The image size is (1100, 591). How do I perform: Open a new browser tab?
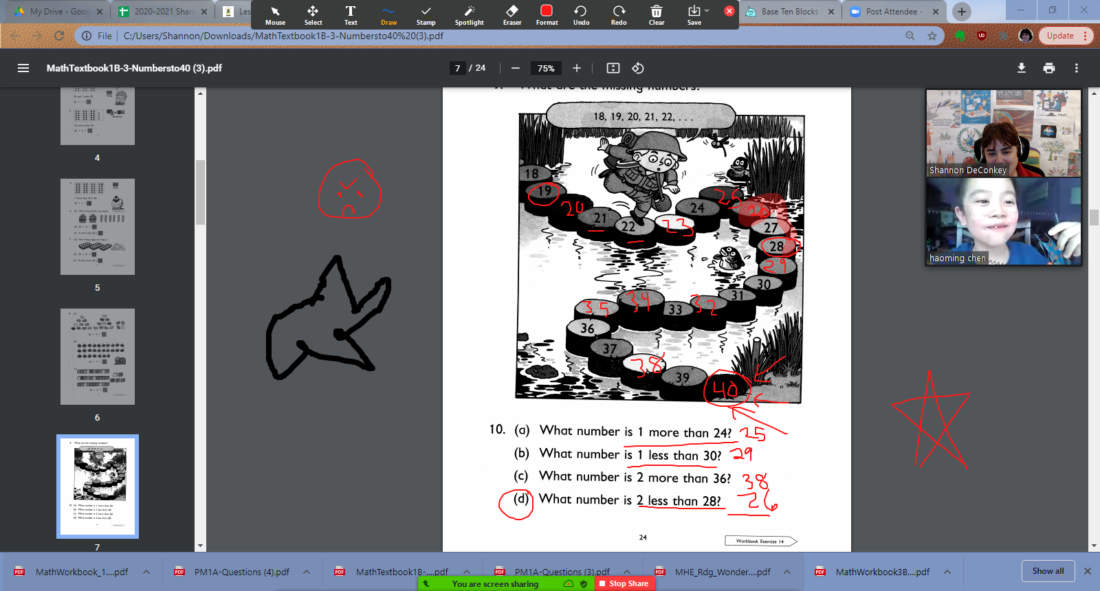962,11
